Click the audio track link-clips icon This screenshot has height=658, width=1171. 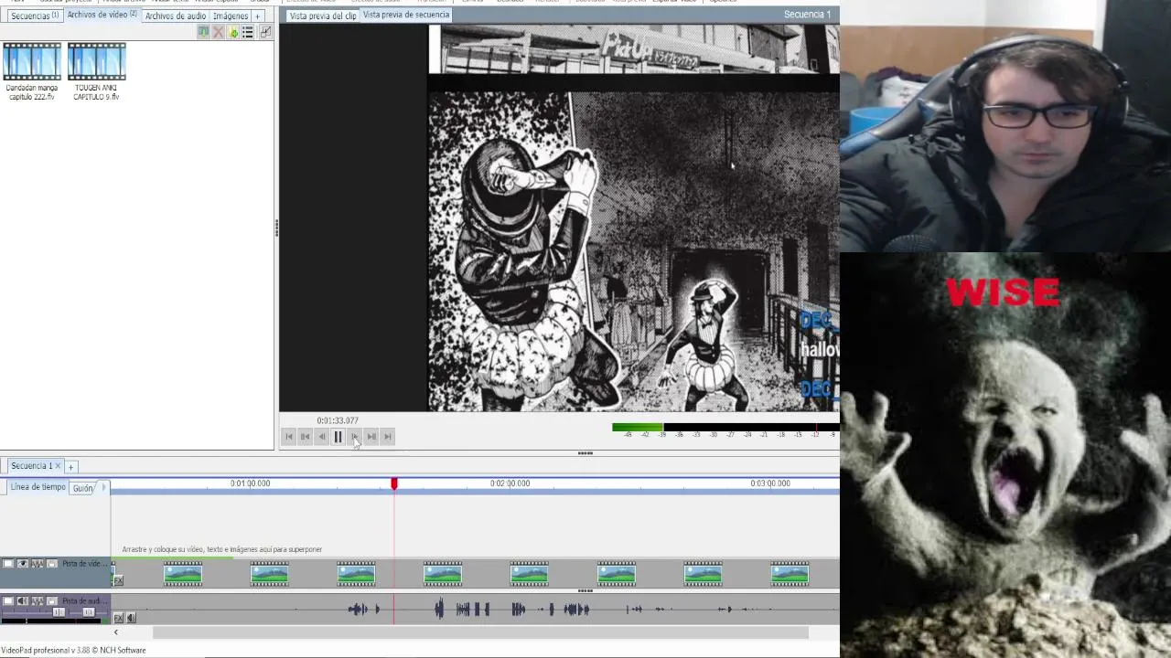[x=38, y=601]
